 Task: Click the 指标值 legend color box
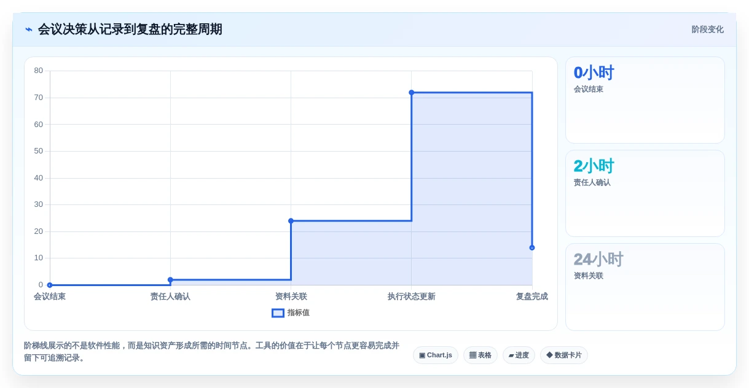point(278,312)
